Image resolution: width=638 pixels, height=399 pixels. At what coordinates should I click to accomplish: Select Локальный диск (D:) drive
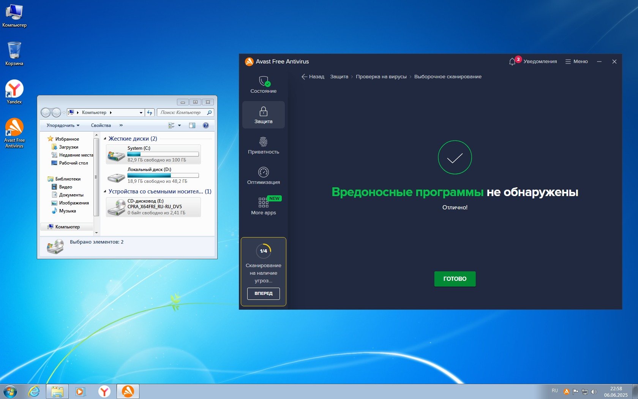153,175
